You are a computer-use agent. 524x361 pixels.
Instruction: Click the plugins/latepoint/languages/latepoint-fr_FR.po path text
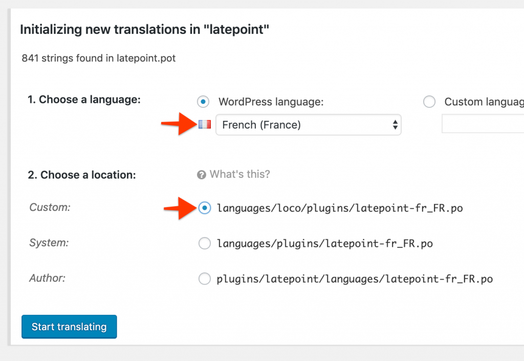(x=355, y=279)
